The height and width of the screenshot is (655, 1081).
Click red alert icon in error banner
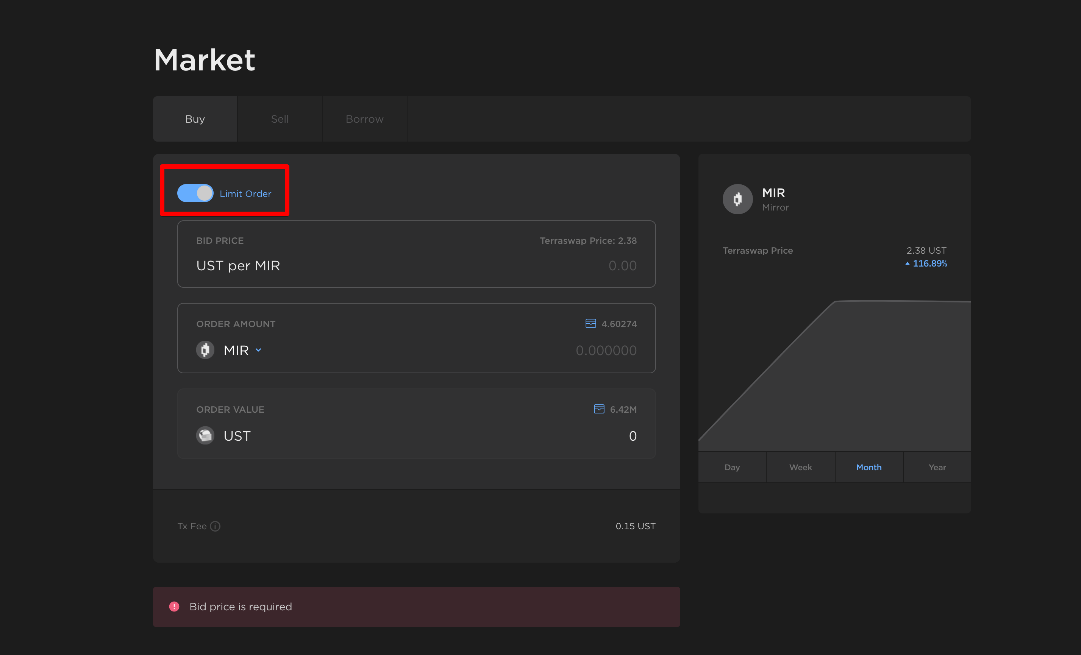click(174, 606)
